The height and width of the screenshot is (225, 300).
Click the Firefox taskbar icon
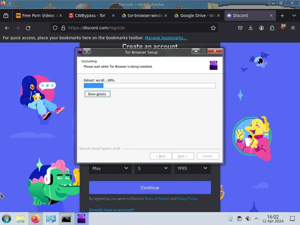pyautogui.click(x=35, y=219)
